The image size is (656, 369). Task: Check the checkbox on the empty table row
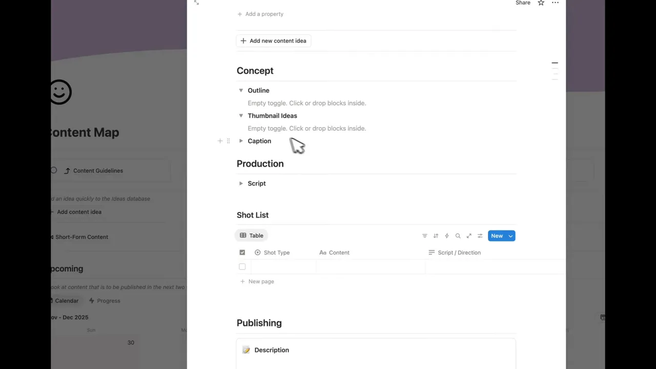click(242, 266)
